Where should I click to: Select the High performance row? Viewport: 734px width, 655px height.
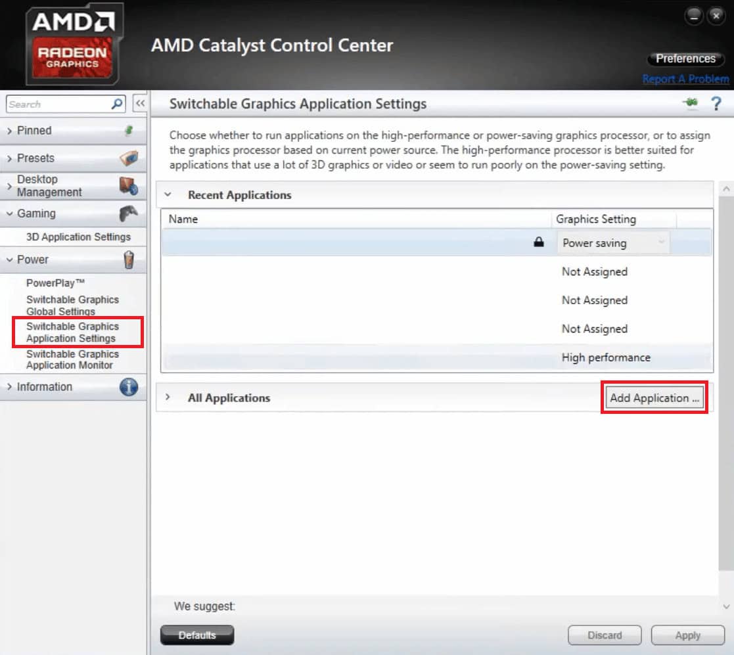(437, 357)
